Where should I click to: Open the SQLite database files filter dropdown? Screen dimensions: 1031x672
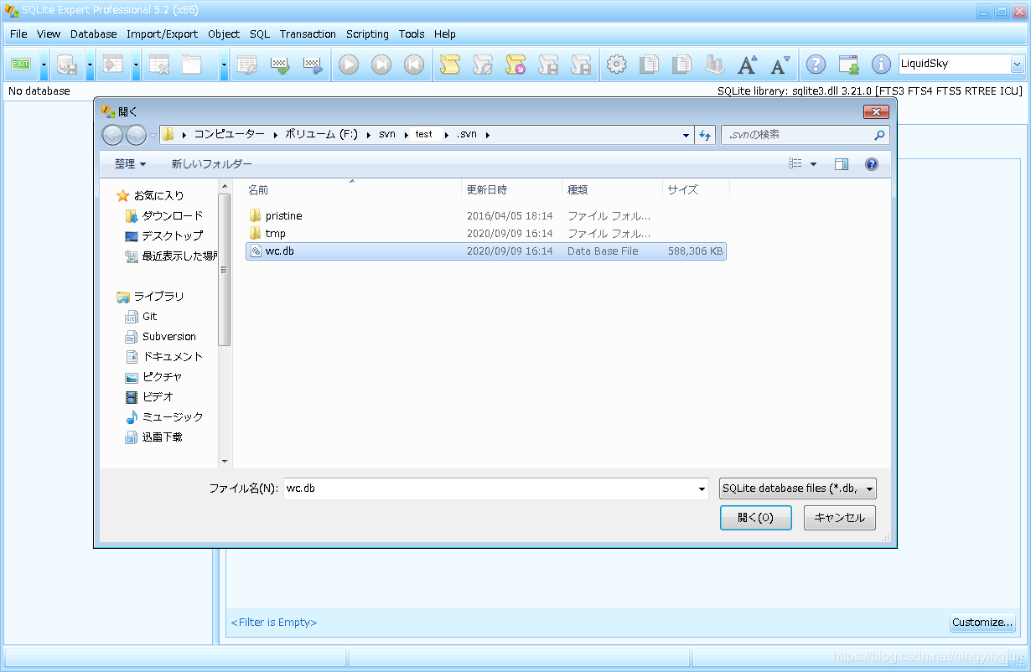798,488
